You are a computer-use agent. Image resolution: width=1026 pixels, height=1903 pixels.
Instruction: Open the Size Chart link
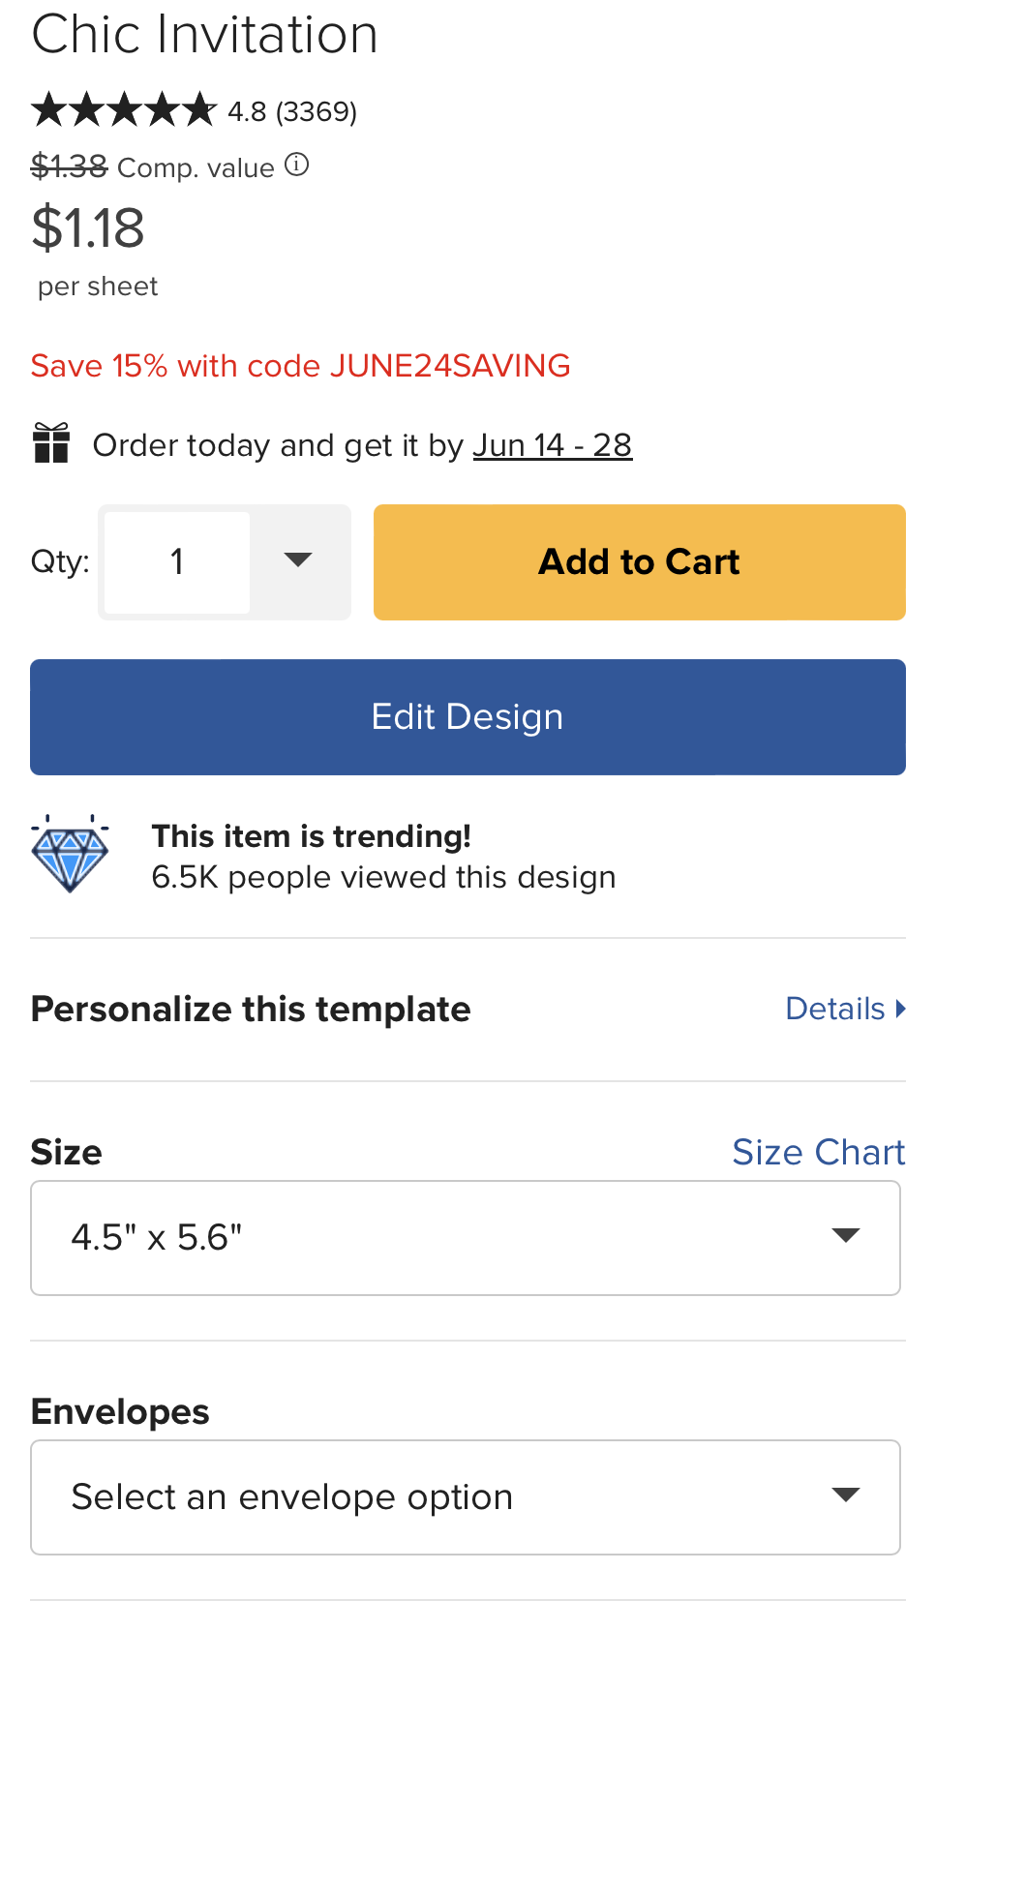pos(819,1152)
